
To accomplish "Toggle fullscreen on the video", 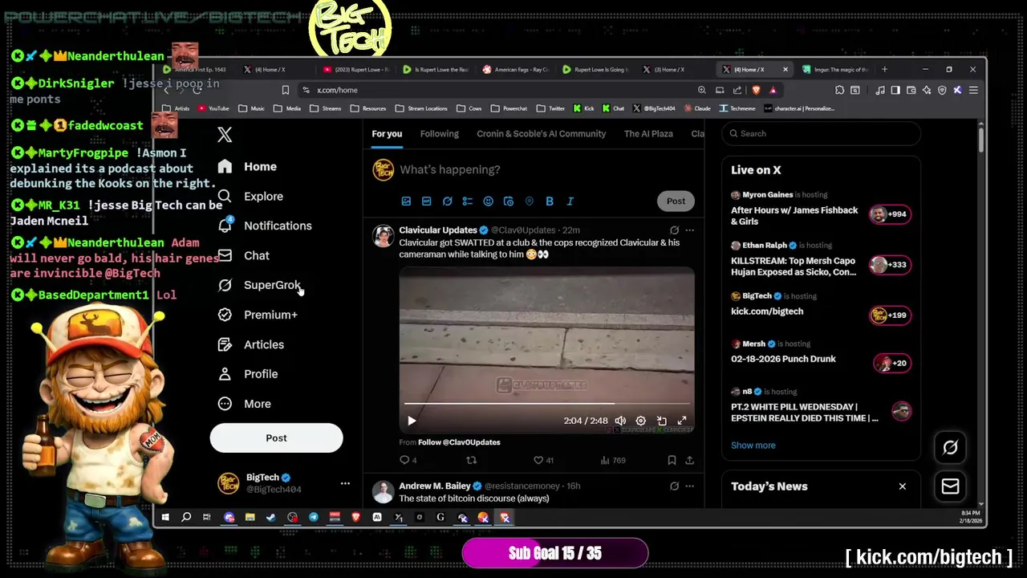I will [x=682, y=421].
